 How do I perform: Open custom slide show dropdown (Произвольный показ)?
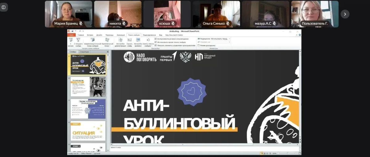click(x=107, y=42)
